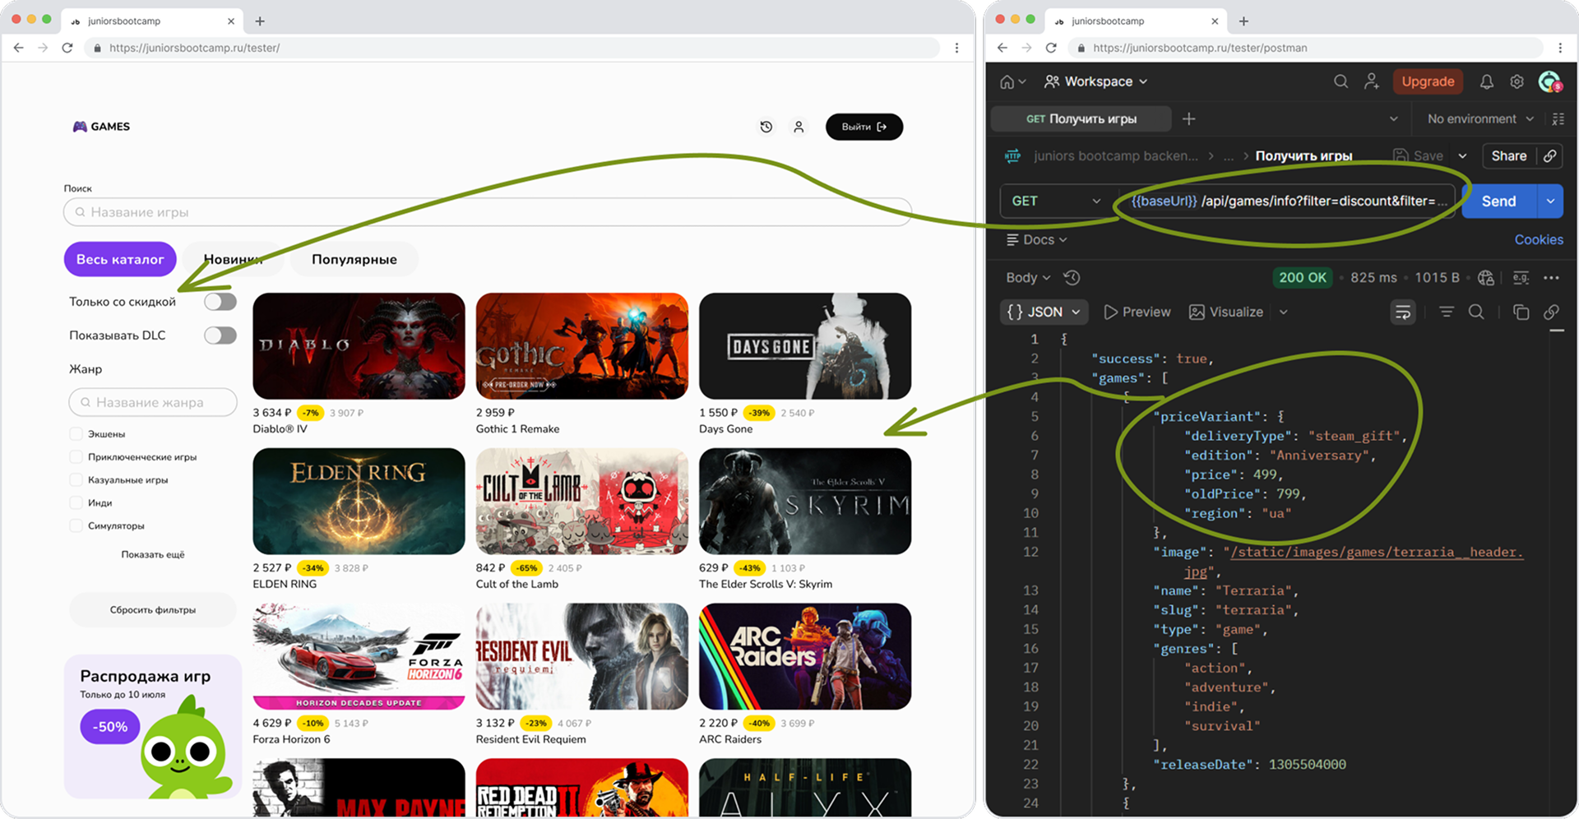Change the GET request method dropdown
This screenshot has width=1579, height=819.
(1055, 201)
